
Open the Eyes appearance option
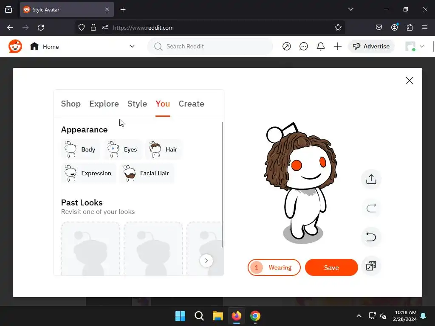click(123, 149)
